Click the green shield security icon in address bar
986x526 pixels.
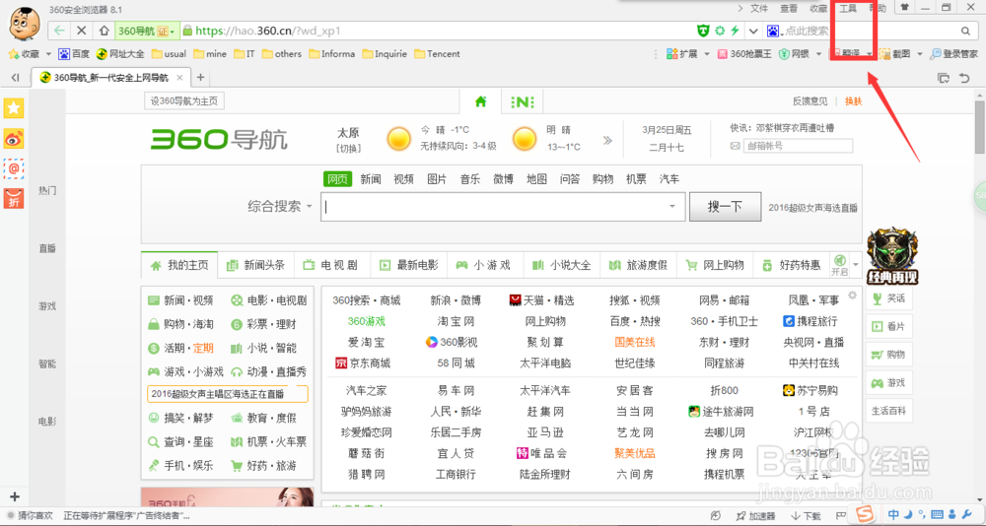tap(704, 31)
